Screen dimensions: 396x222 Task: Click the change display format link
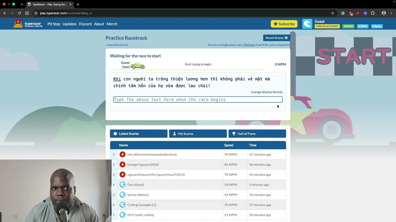pyautogui.click(x=267, y=92)
